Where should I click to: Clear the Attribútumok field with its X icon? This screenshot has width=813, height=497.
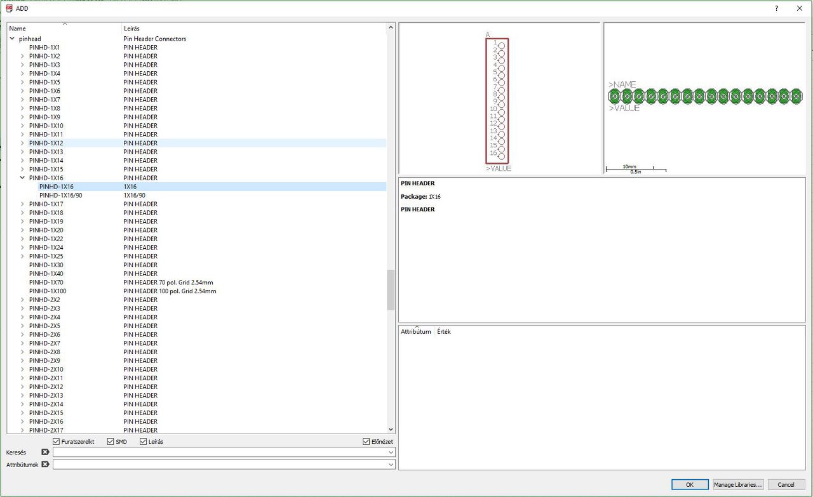pos(45,465)
